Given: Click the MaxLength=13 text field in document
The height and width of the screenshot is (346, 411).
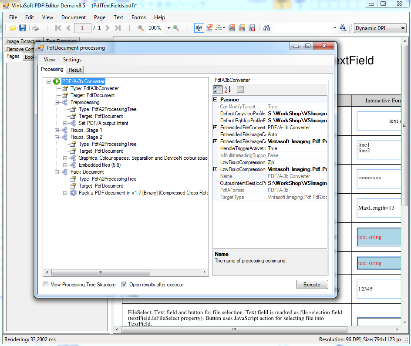Looking at the screenshot, I should pyautogui.click(x=379, y=208).
